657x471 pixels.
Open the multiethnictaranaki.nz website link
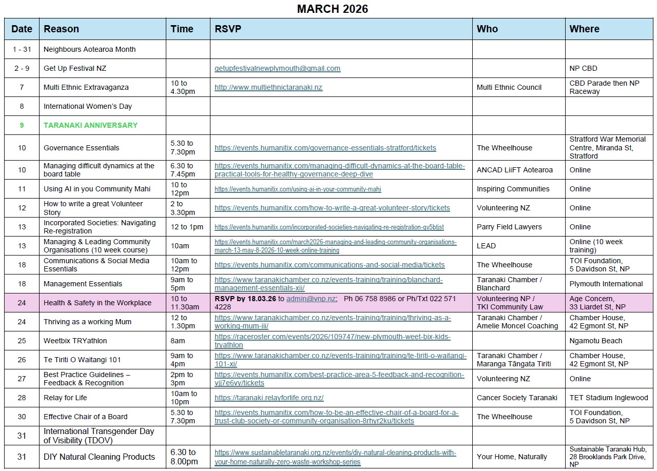(268, 87)
